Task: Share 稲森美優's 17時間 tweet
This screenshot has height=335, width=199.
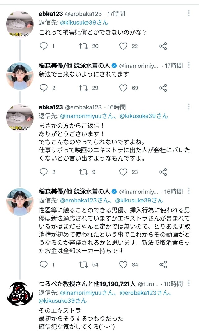Action: (163, 88)
